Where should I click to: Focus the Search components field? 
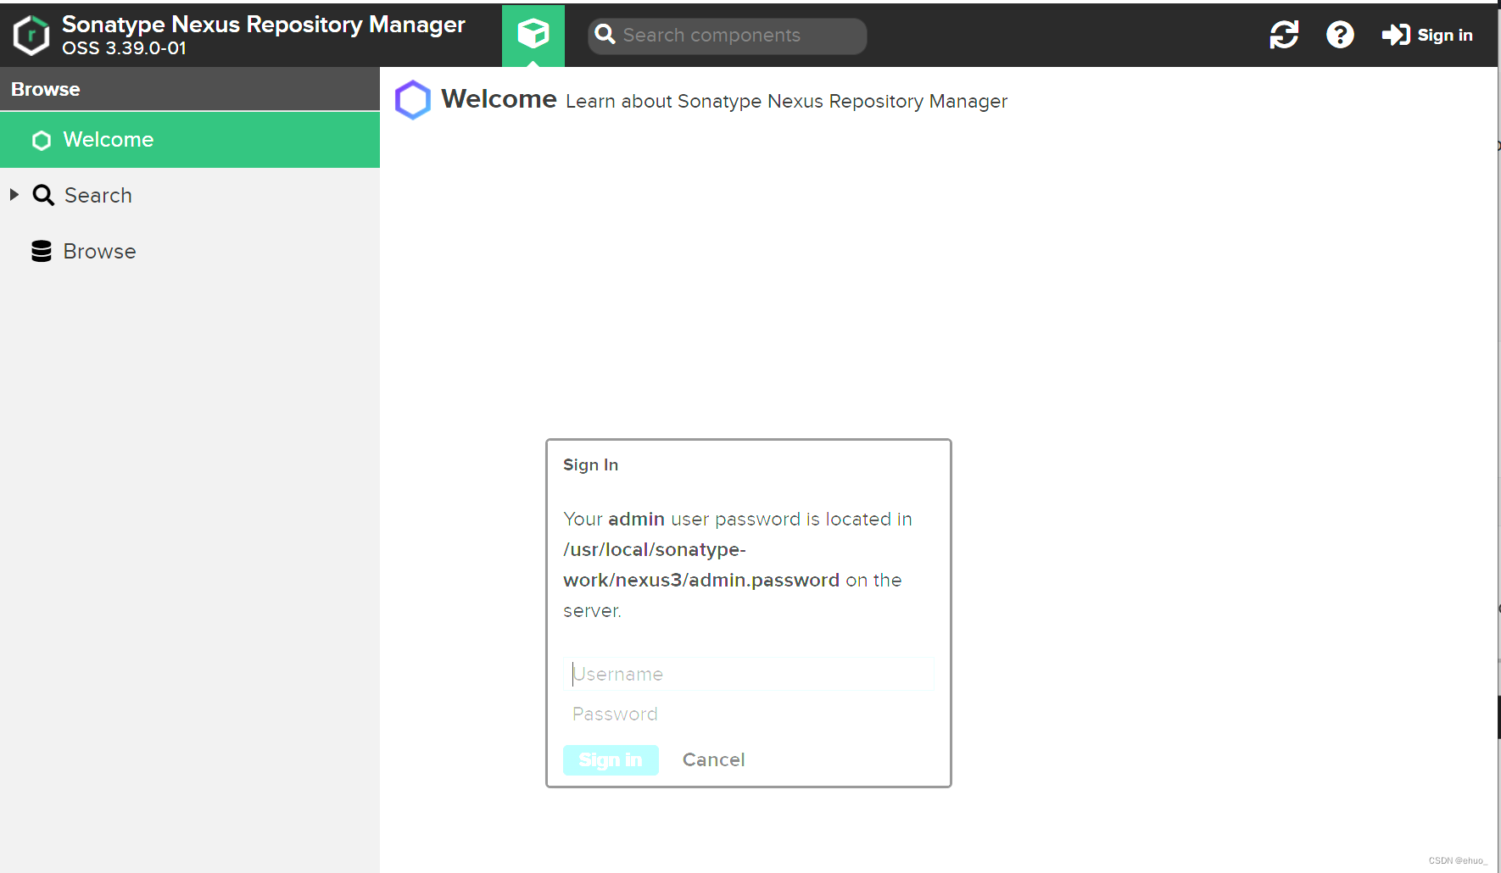pos(728,36)
